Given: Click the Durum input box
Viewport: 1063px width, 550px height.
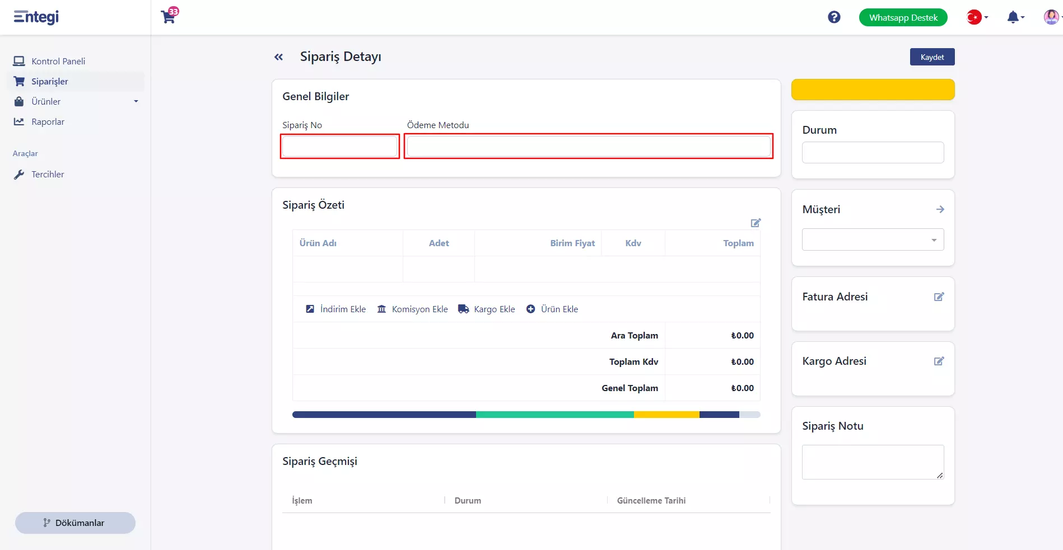Looking at the screenshot, I should [873, 152].
